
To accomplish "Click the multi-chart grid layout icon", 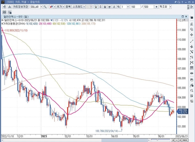I will click(x=4, y=12).
